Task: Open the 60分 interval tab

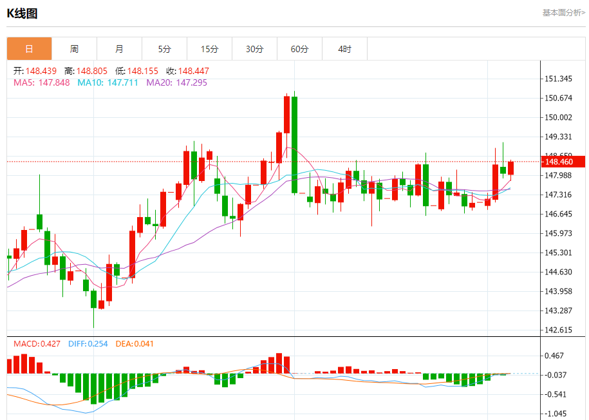Action: (300, 49)
